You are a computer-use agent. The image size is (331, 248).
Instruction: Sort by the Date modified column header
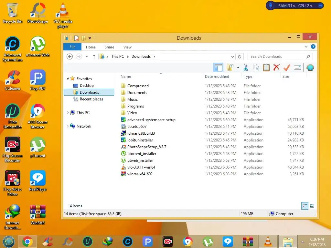point(217,76)
